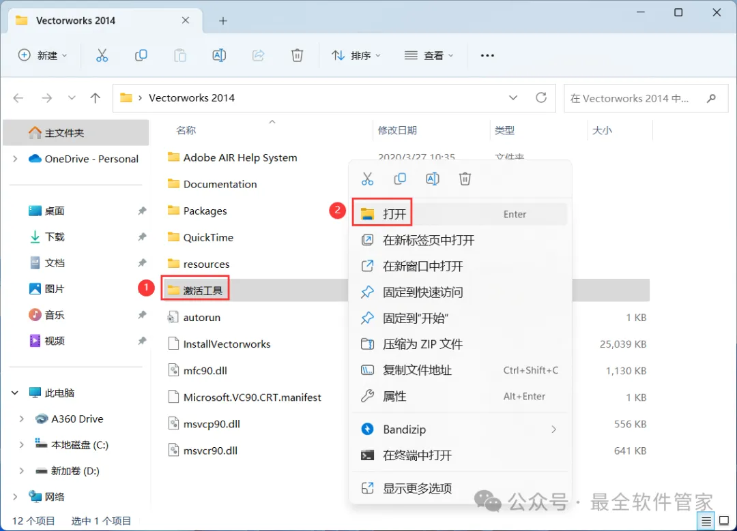This screenshot has width=737, height=531.
Task: Collapse the 此电脑 tree node
Action: pos(15,393)
